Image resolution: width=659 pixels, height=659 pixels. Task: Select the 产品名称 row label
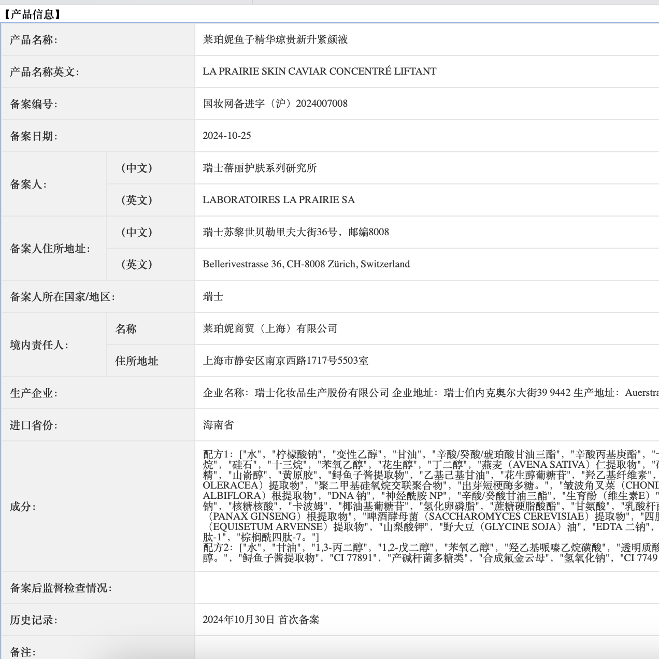32,39
